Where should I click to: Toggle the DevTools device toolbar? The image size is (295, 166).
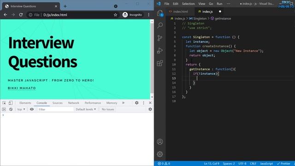[11, 103]
